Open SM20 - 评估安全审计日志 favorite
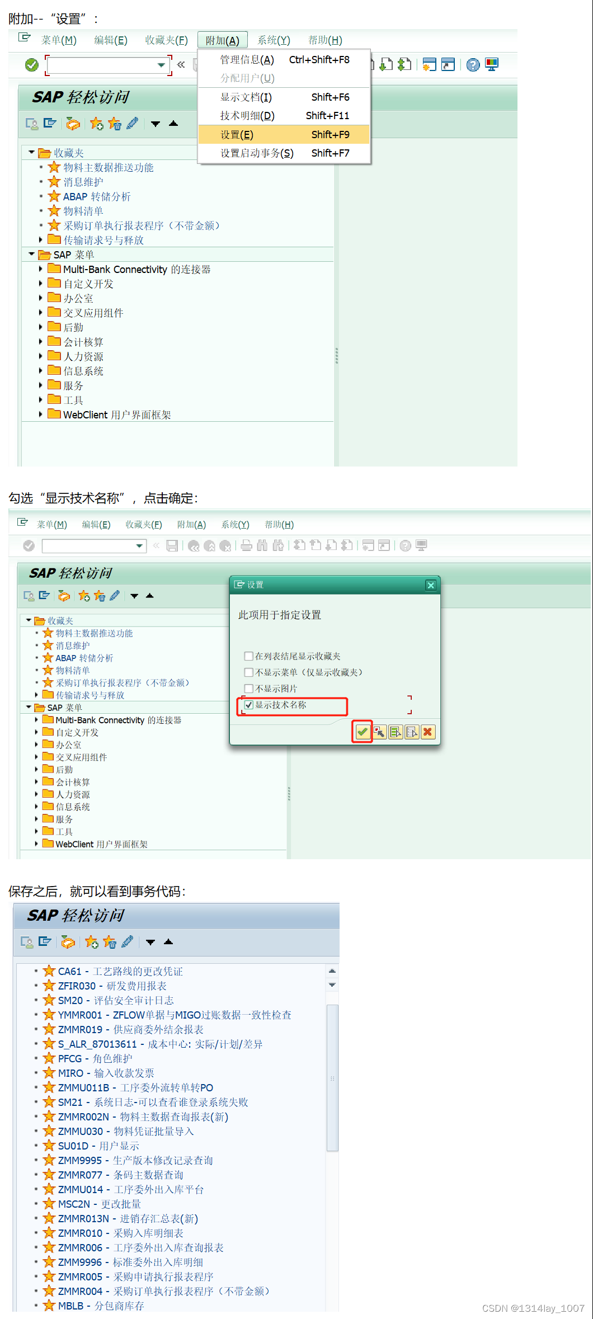 click(116, 1001)
